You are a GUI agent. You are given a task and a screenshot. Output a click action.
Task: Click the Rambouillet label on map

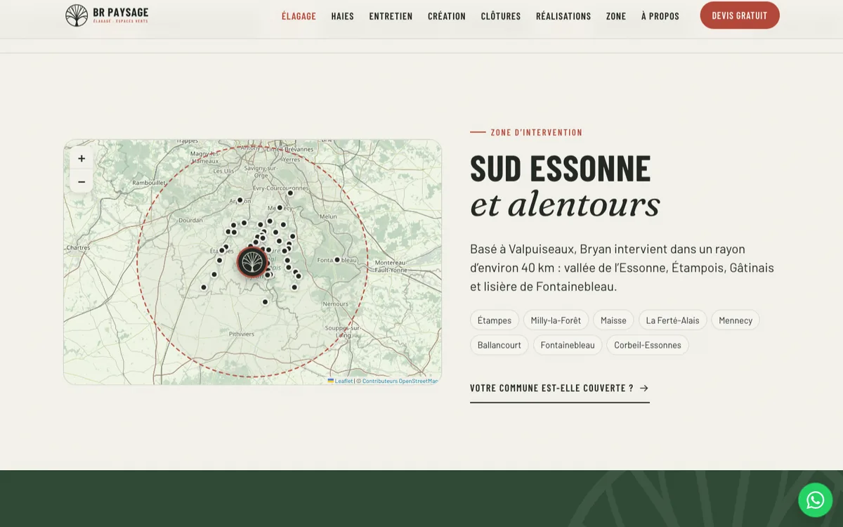tap(149, 183)
